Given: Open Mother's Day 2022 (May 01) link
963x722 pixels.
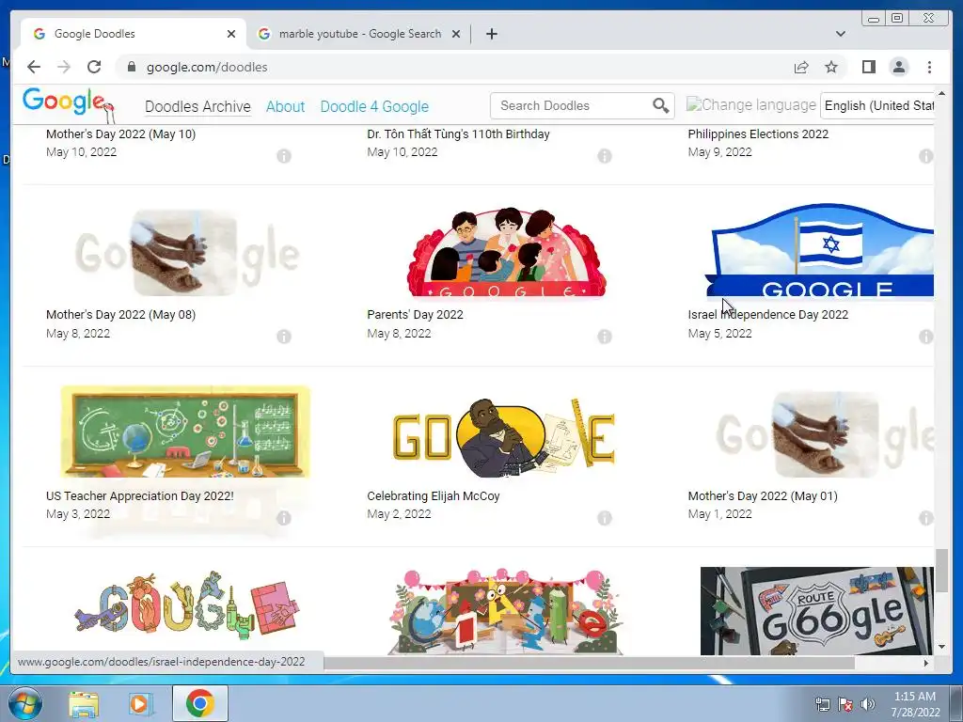Looking at the screenshot, I should click(x=763, y=495).
